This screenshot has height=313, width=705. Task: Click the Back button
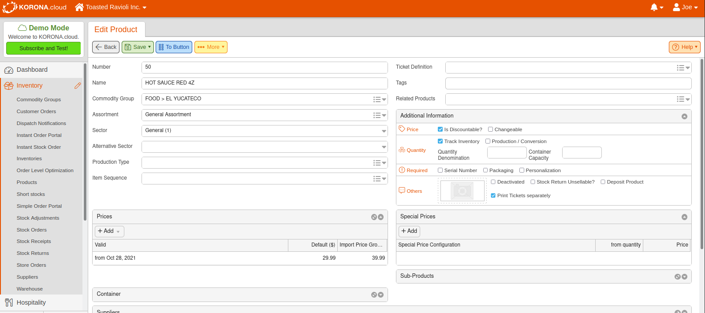tap(106, 47)
